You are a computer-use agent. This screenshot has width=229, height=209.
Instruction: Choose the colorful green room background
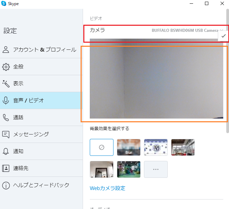tap(129, 169)
